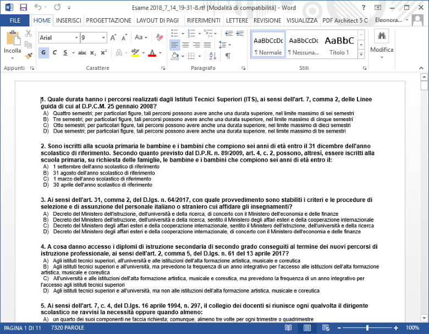Click the Cut scissors icon
This screenshot has height=334, width=429.
click(28, 34)
